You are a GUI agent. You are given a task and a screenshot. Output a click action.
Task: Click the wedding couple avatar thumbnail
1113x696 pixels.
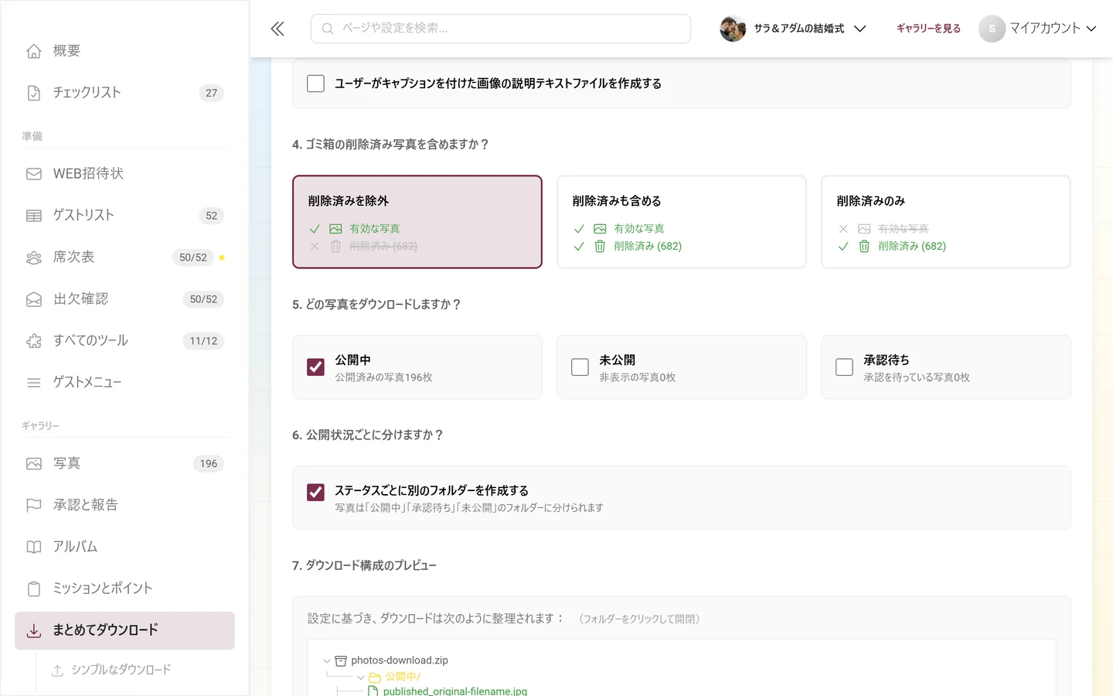[x=733, y=29]
